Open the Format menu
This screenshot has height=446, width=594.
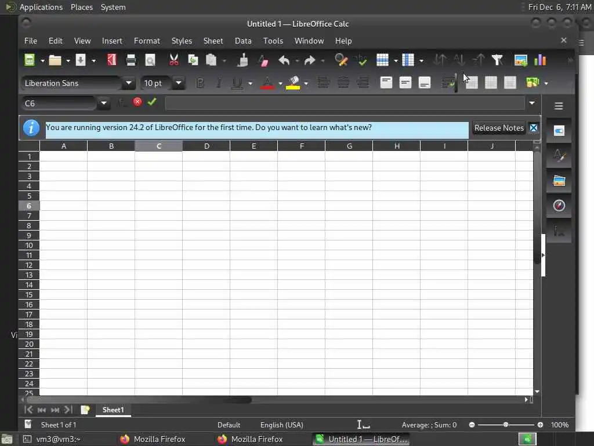[147, 41]
